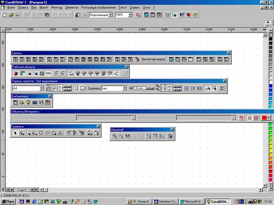The width and height of the screenshot is (274, 205).
Task: Click the Import icon in main toolbar
Action: pyautogui.click(x=77, y=15)
